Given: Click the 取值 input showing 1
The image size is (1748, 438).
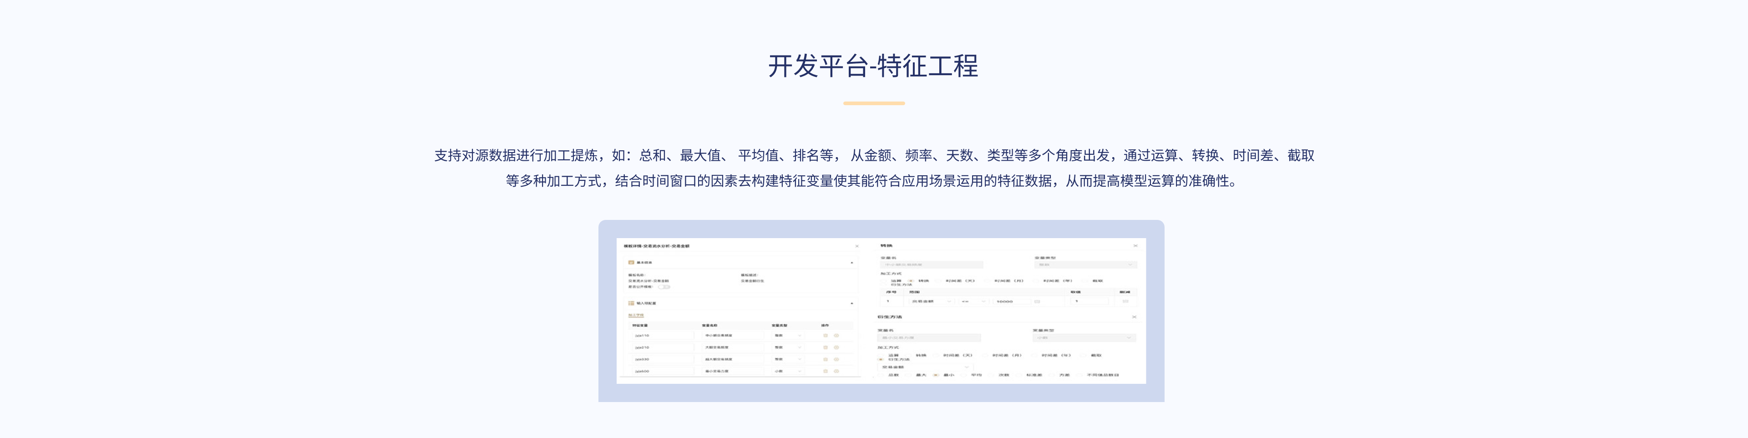Looking at the screenshot, I should pyautogui.click(x=1090, y=301).
